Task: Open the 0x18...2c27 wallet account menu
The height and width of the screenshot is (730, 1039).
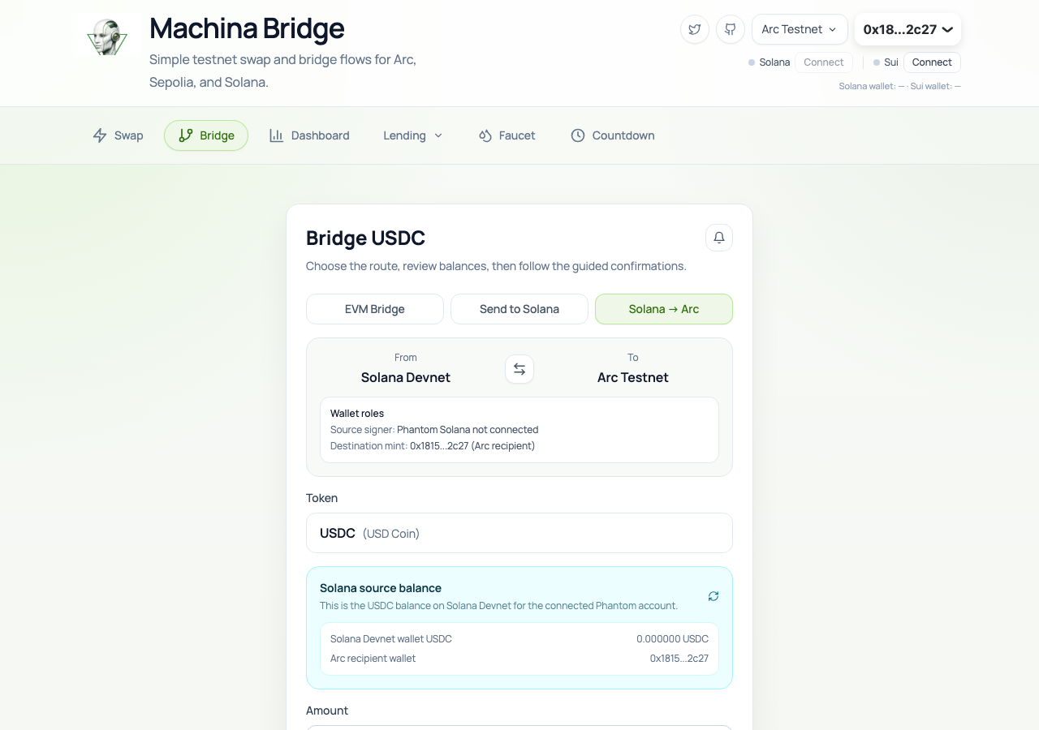Action: tap(908, 29)
